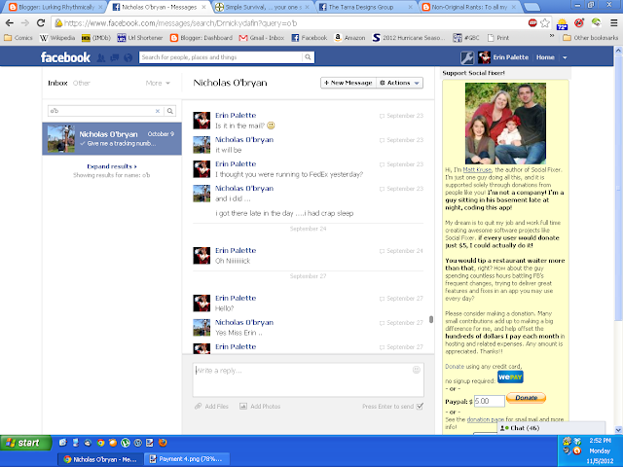Open the Gmail - Inbox bookmark

click(262, 38)
